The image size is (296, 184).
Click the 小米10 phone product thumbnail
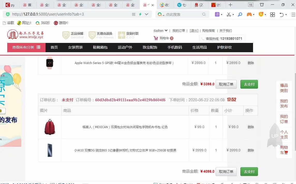coord(50,150)
